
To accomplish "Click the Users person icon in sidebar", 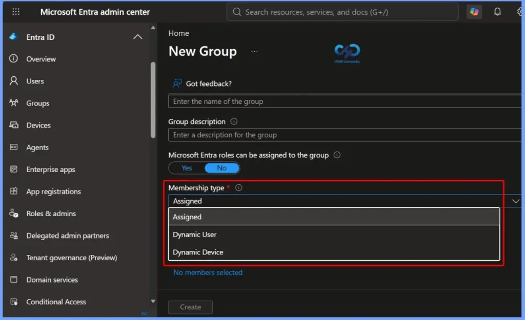I will pyautogui.click(x=14, y=80).
